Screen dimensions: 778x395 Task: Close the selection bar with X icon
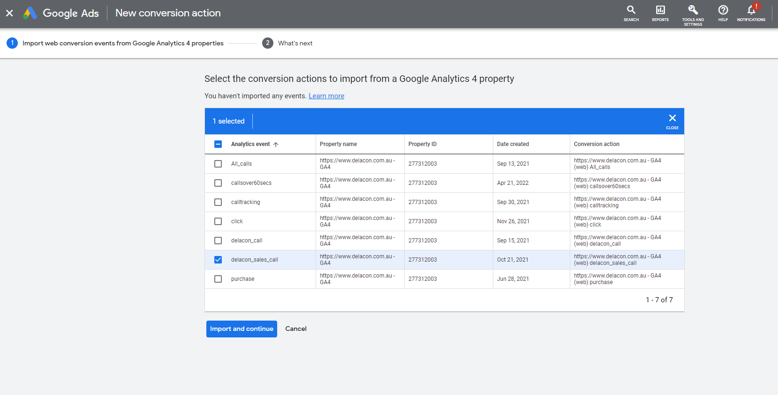(672, 121)
